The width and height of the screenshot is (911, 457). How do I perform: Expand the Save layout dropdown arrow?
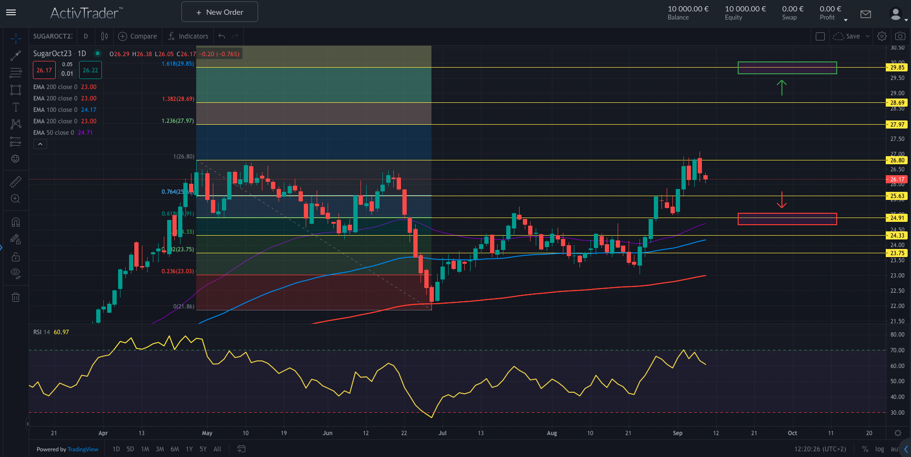868,36
